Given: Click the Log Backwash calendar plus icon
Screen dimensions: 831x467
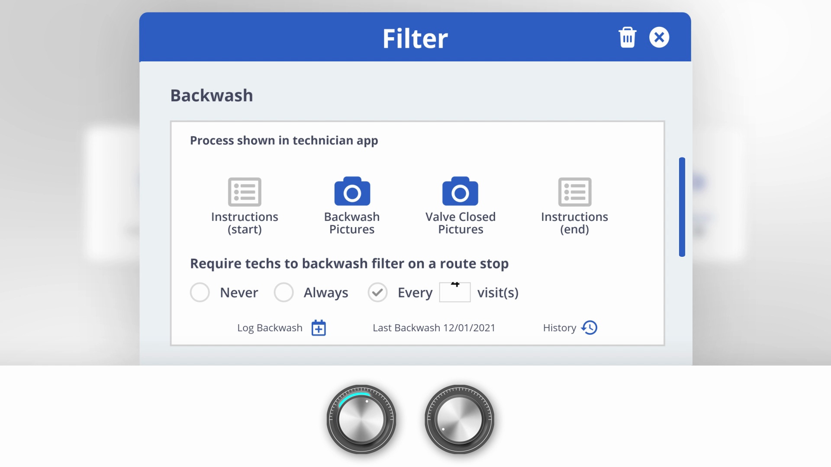Looking at the screenshot, I should [x=319, y=328].
